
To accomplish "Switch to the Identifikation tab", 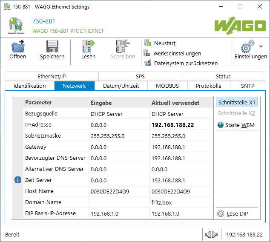I will pos(30,86).
